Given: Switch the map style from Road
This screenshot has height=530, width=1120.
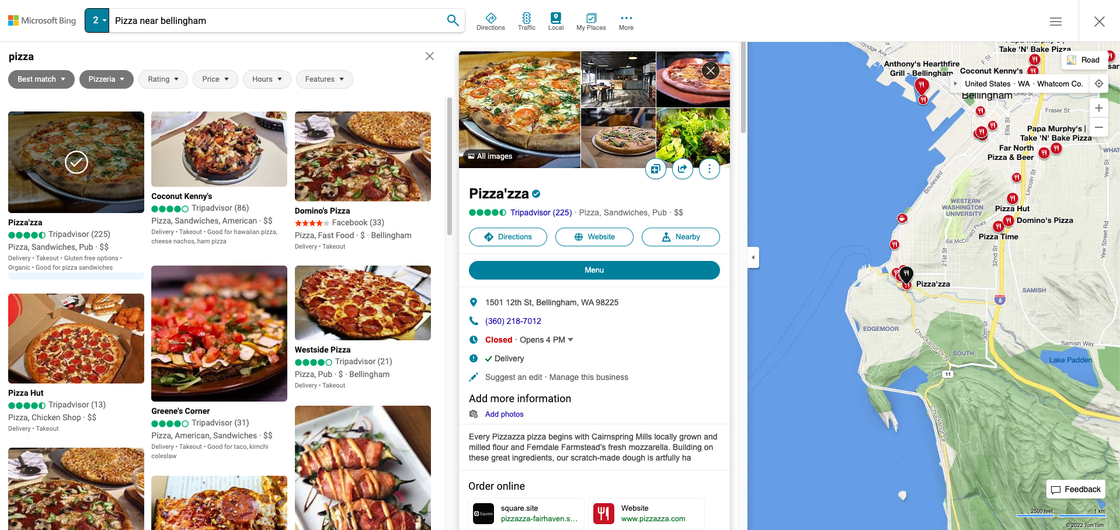Looking at the screenshot, I should point(1084,60).
